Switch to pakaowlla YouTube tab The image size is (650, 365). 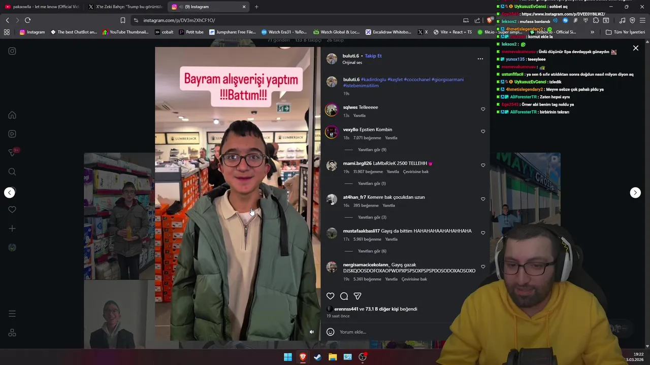pos(43,7)
